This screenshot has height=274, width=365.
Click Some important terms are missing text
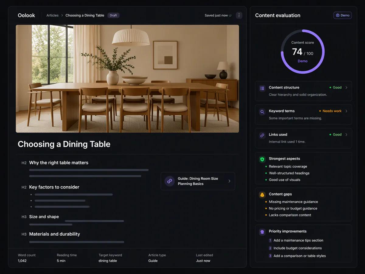coord(295,118)
